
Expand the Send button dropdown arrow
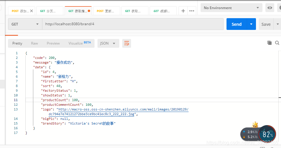click(251, 24)
